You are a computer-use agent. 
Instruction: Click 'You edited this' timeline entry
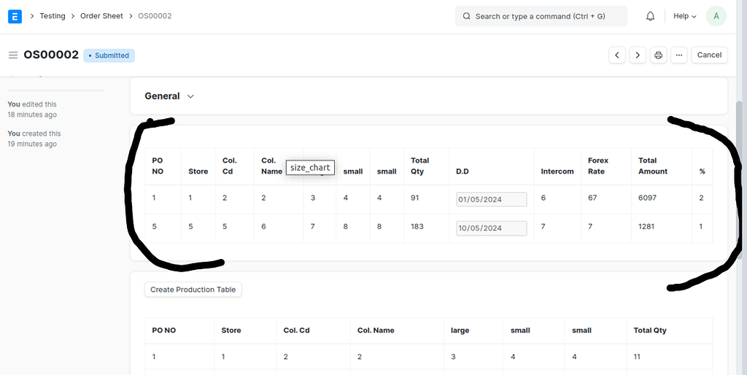[x=32, y=109]
